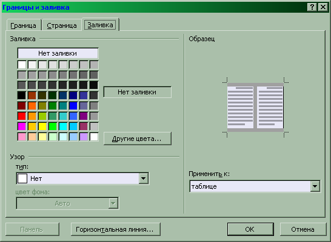Screen dimensions: 331x242
Task: Choose the dark teal navy swatch
Action: [x=63, y=96]
